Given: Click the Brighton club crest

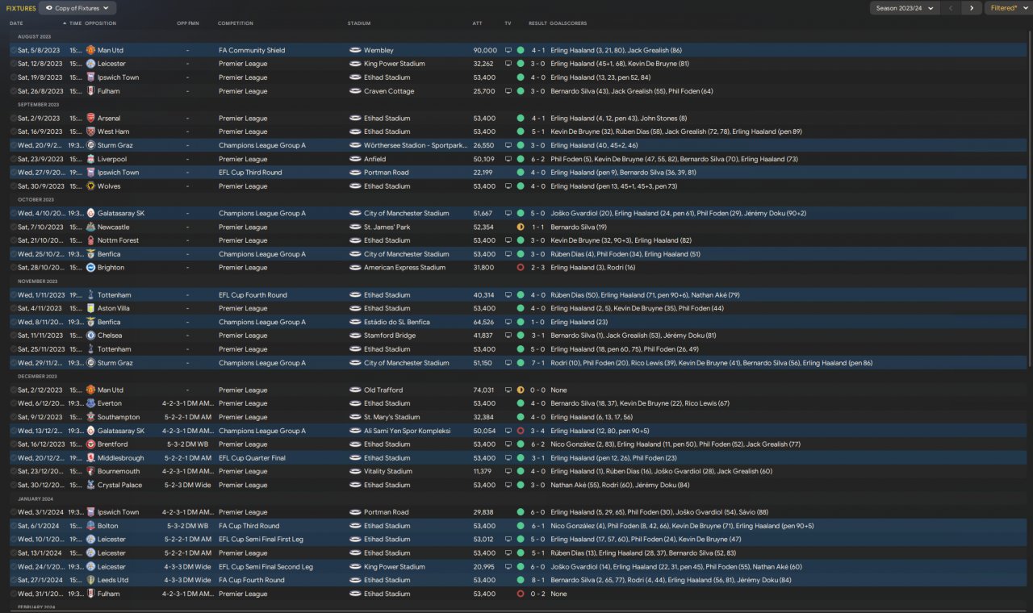Looking at the screenshot, I should coord(90,268).
